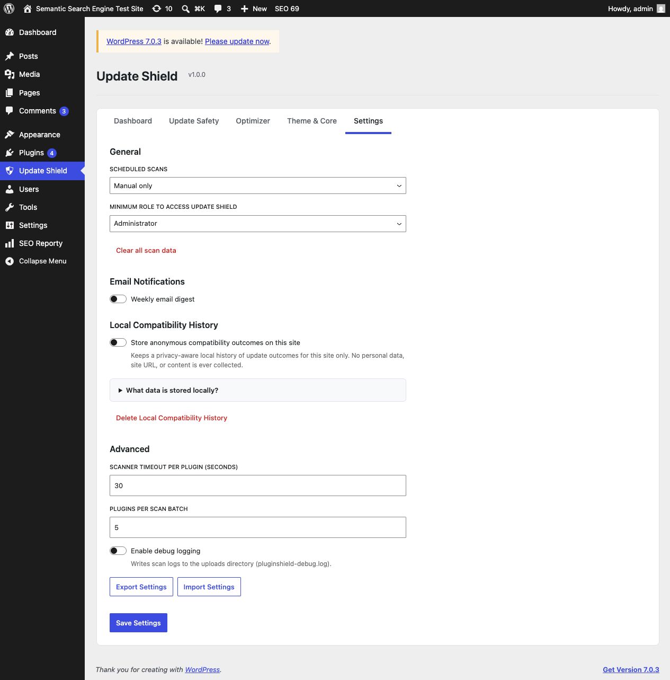Click the home icon for site
Screen dimensions: 670x680
pos(28,8)
